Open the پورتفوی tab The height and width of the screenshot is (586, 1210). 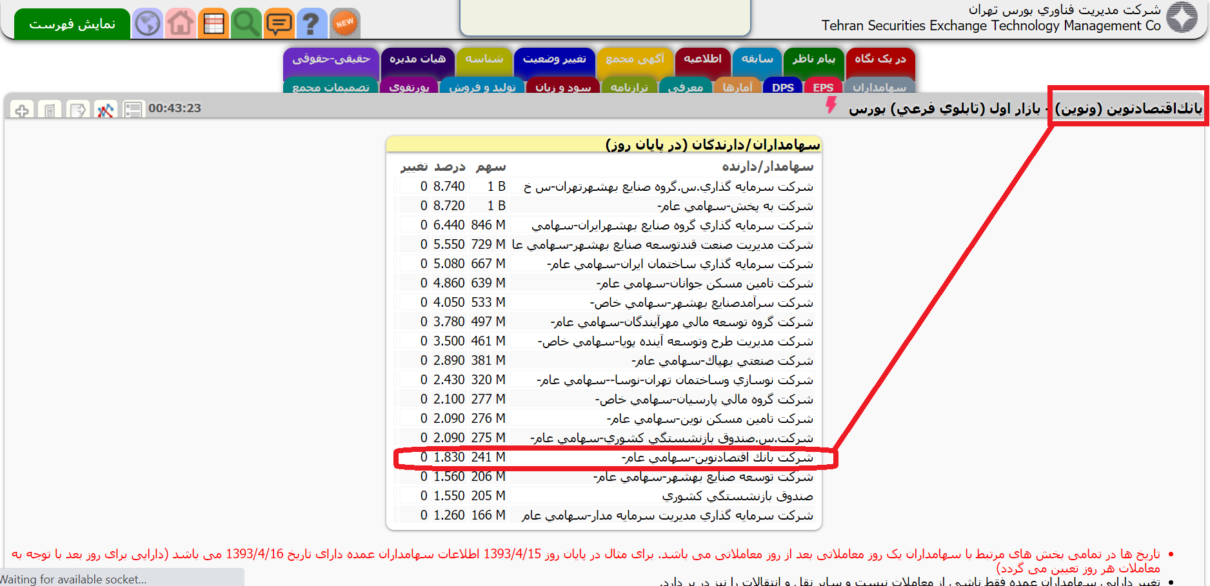[x=409, y=86]
